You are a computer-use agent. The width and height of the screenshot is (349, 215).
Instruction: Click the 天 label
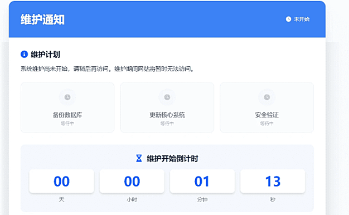[x=62, y=199]
